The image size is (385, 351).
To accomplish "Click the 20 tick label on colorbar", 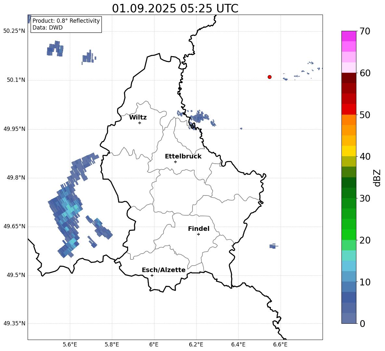I will [365, 240].
